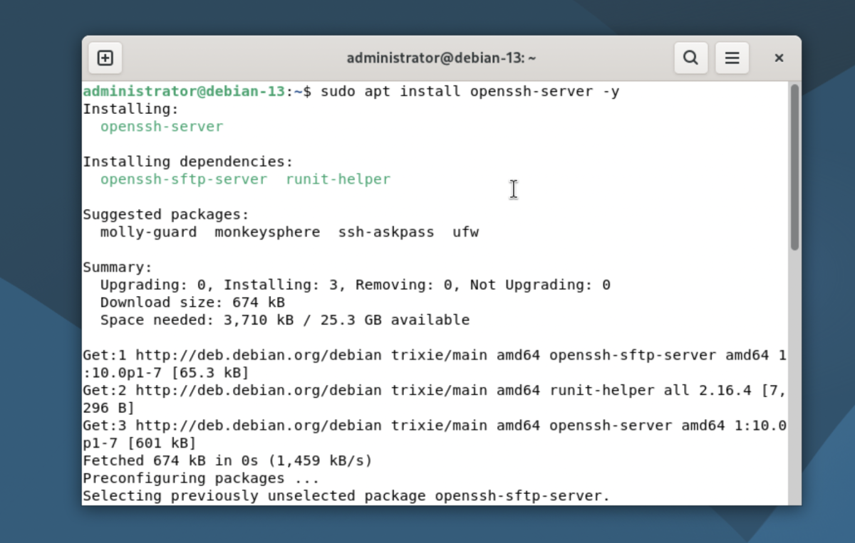Screen dimensions: 855x543
Task: Click the typed sudo apt install command
Action: (x=470, y=92)
